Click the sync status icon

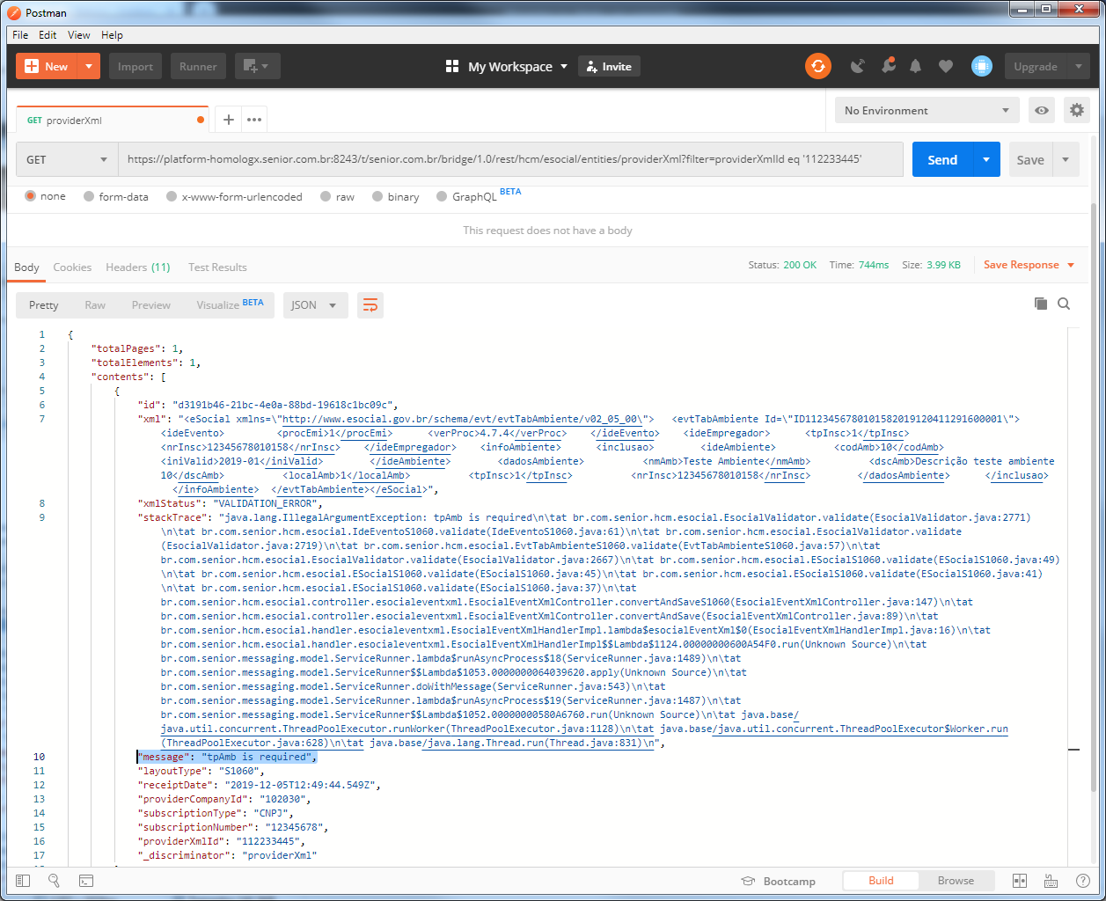pos(818,66)
